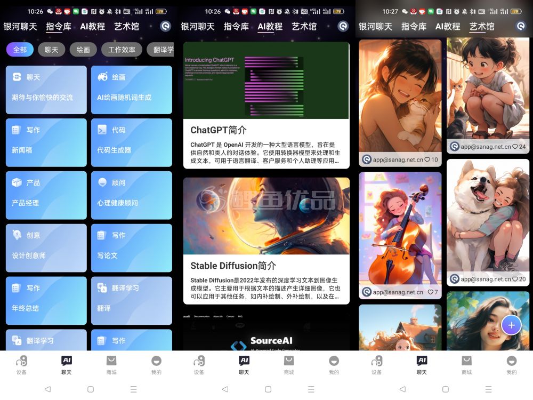Open 设备 in the left screen's bottom bar

pyautogui.click(x=21, y=365)
